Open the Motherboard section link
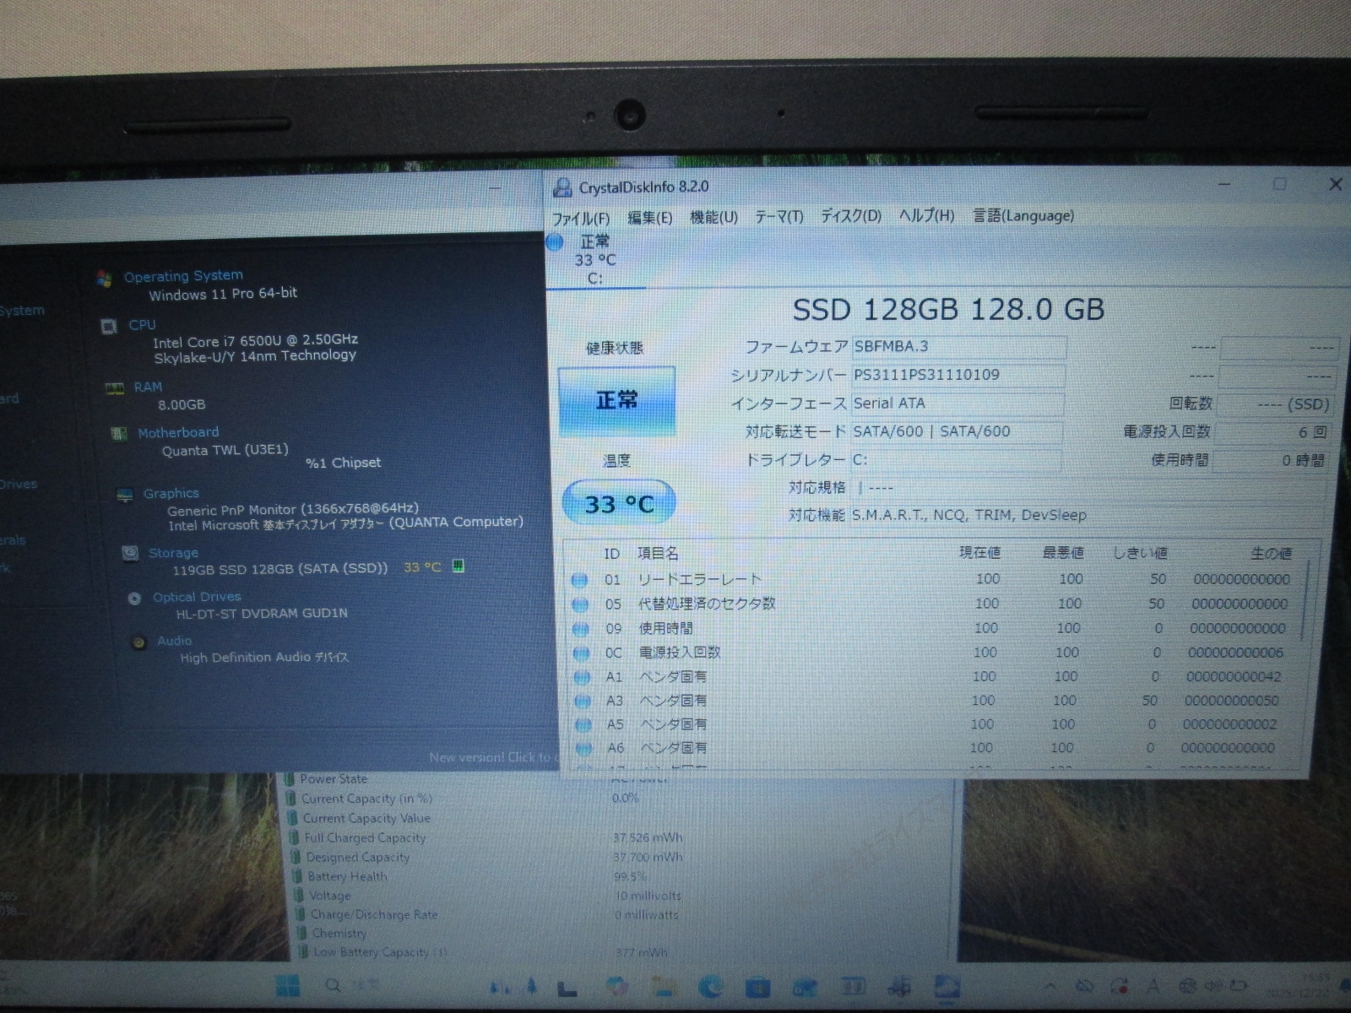Viewport: 1351px width, 1013px height. click(x=178, y=432)
